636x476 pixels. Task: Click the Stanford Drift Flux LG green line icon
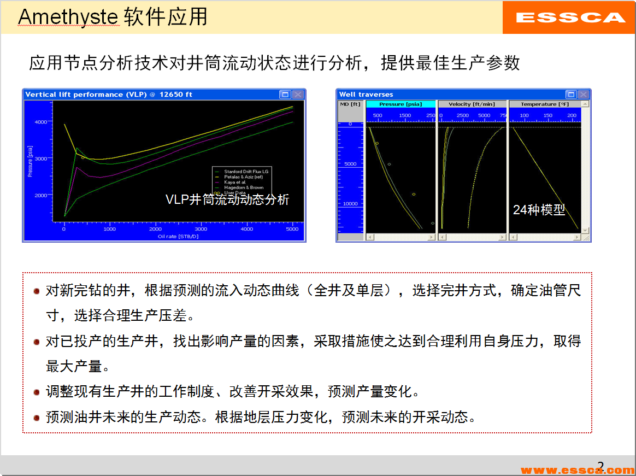pyautogui.click(x=217, y=172)
